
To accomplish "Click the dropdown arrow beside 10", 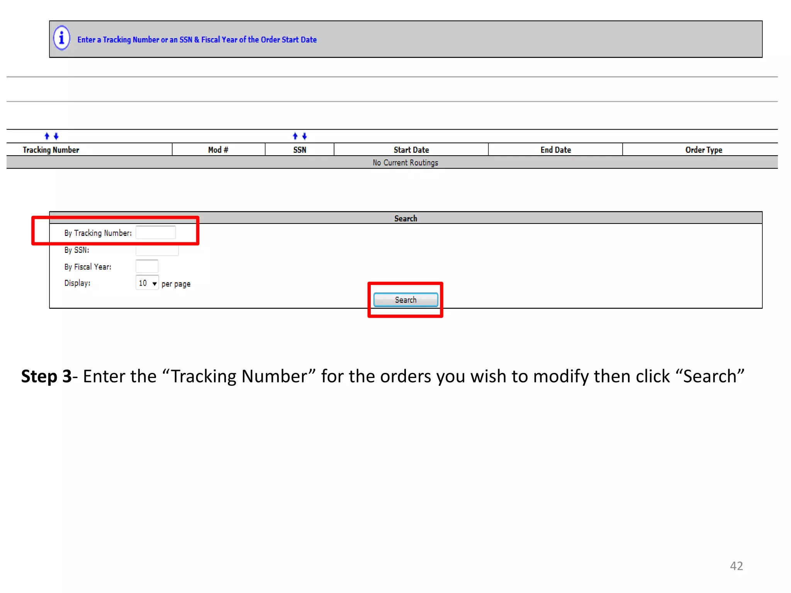I will tap(154, 284).
